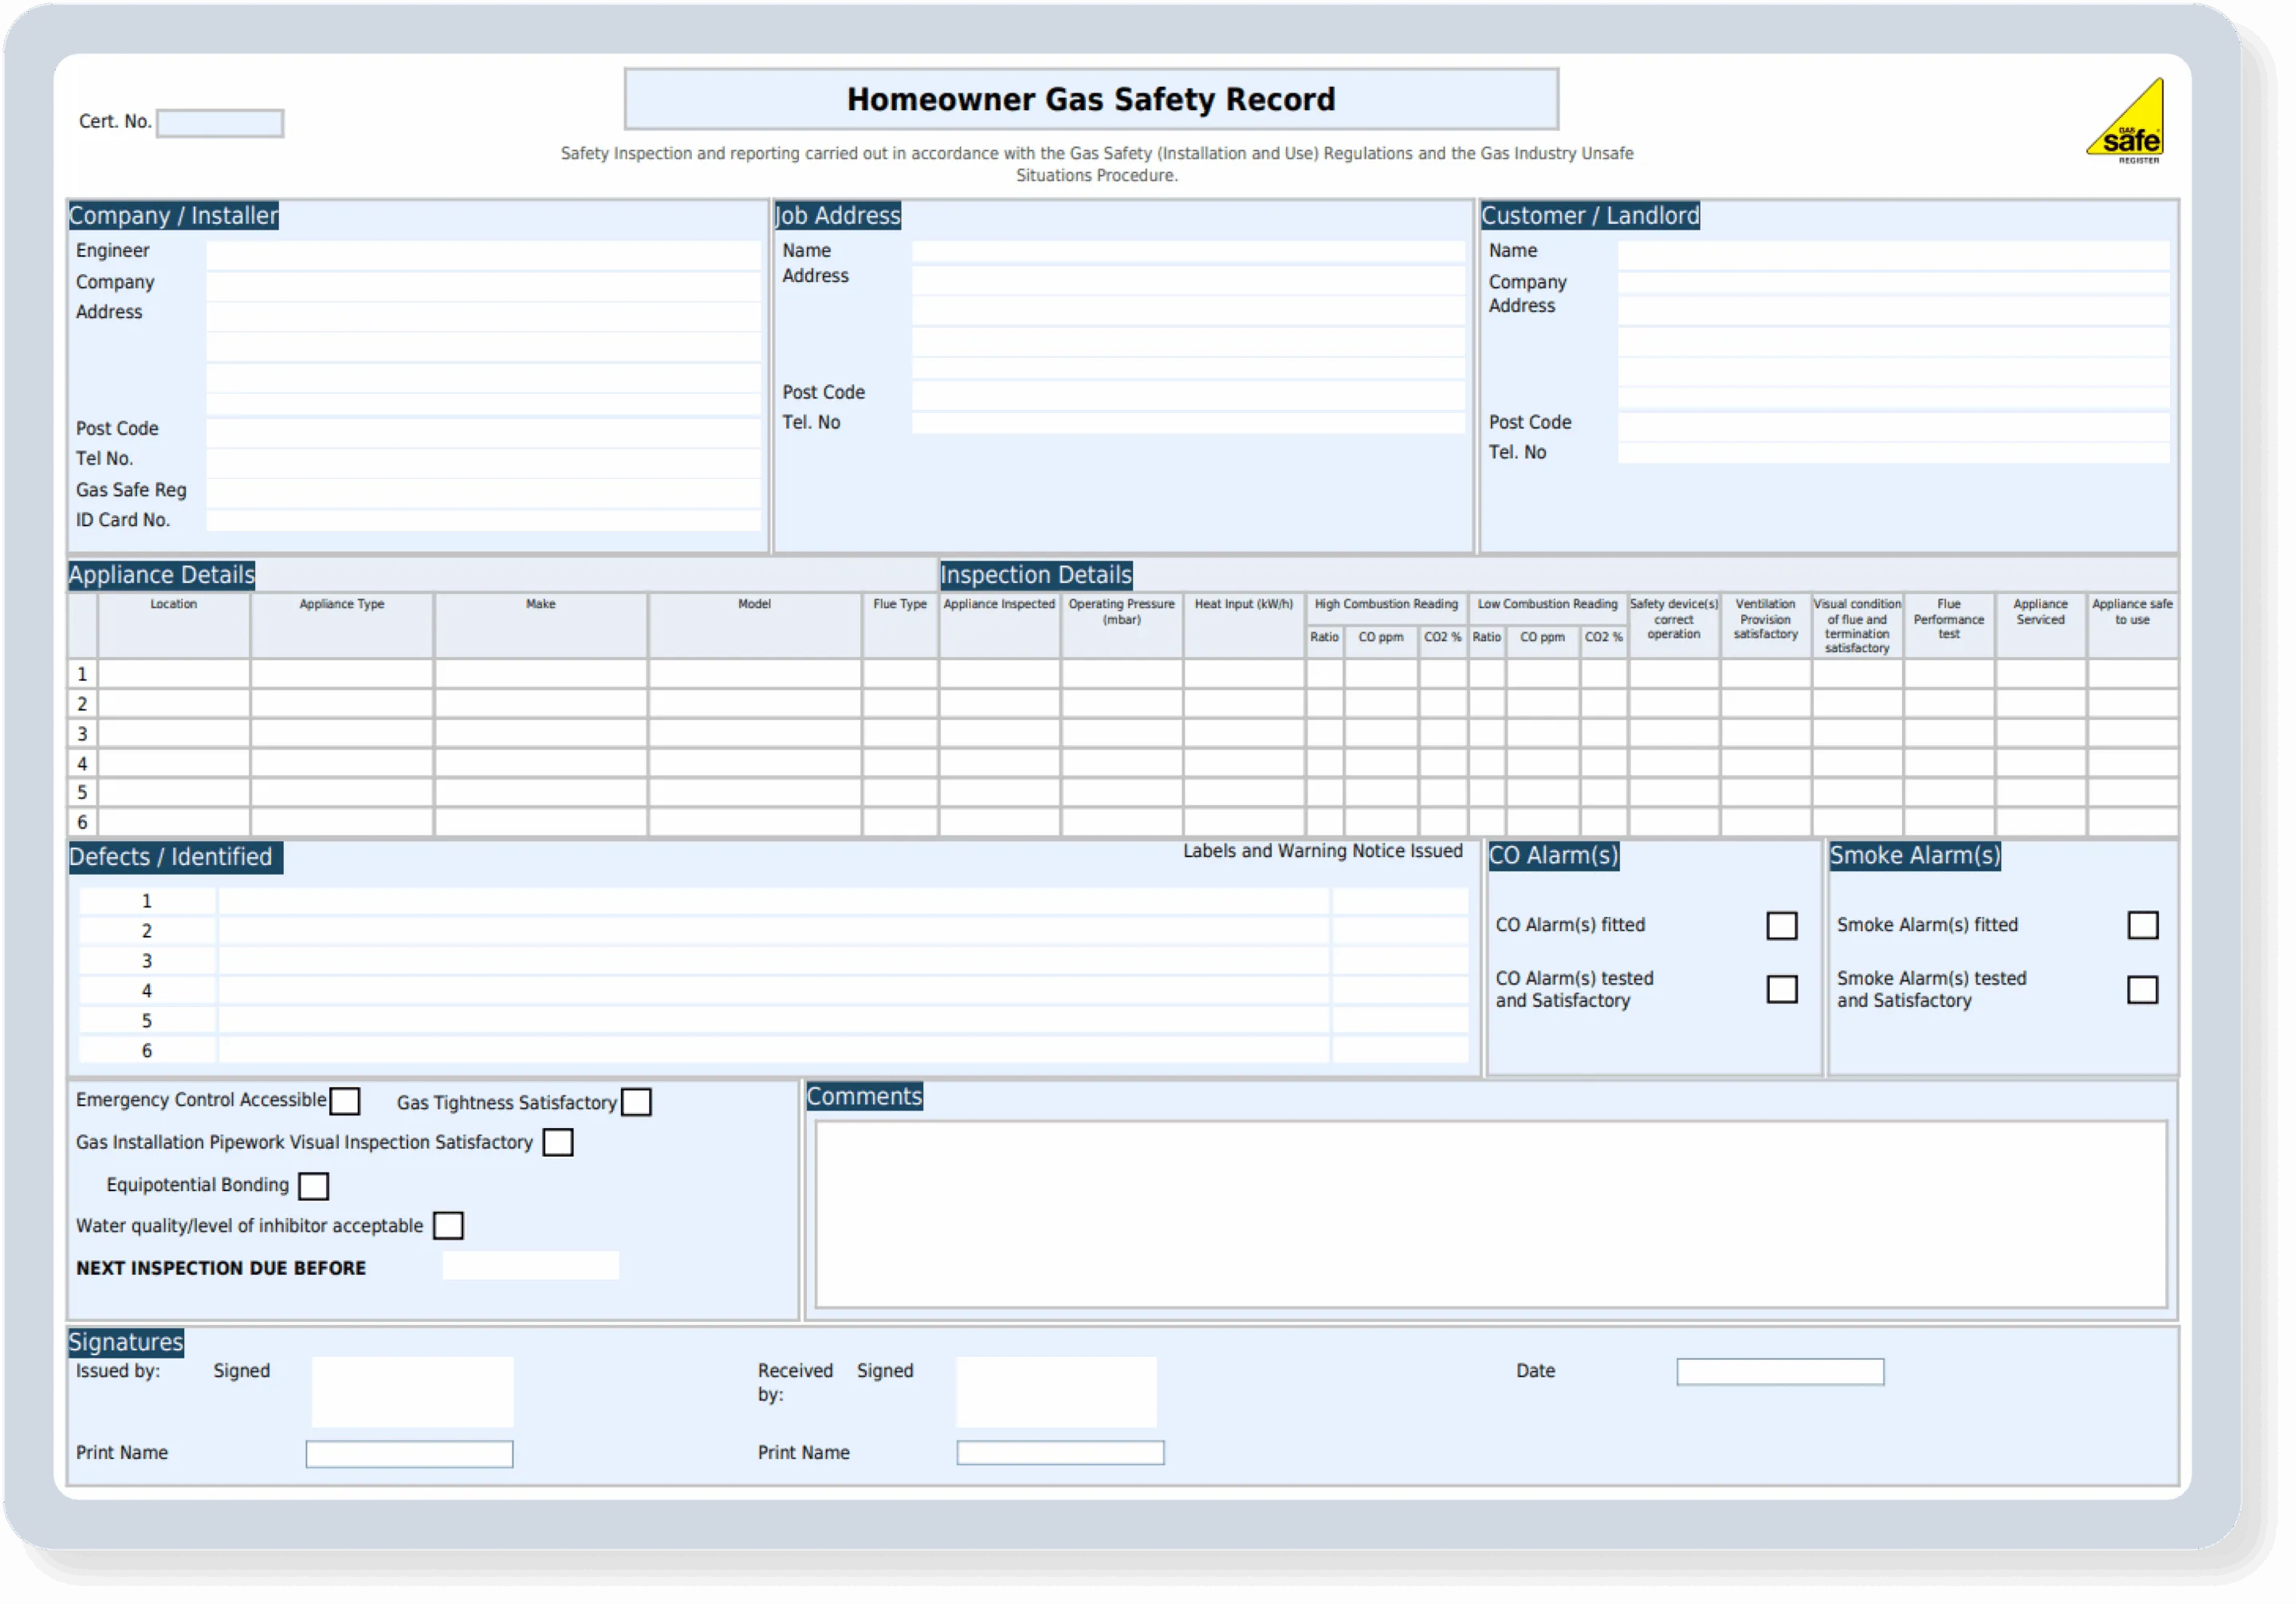Screen dimensions: 2296x1604
Task: Click the Job Address Post Code field
Action: 1187,395
